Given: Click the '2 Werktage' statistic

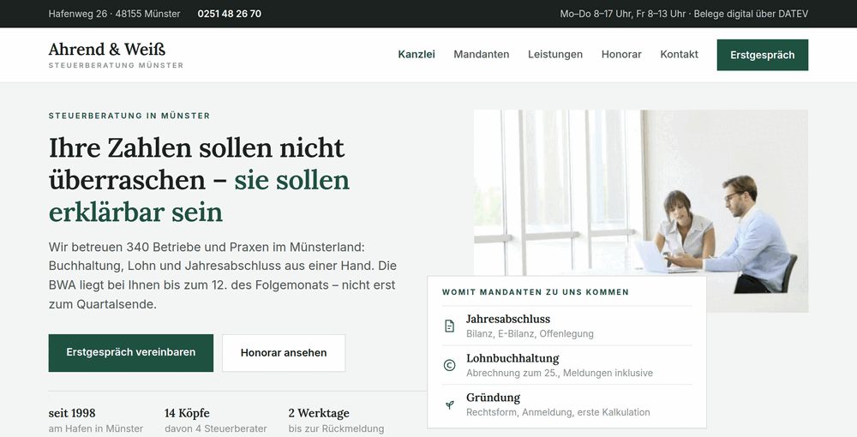Looking at the screenshot, I should [x=319, y=413].
